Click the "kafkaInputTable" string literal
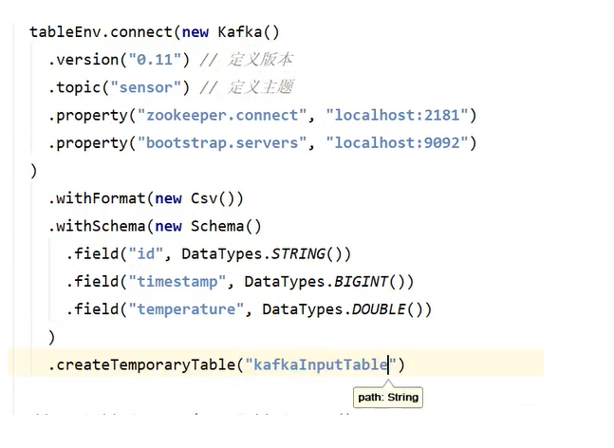Screen dimensions: 614x448 pos(321,364)
